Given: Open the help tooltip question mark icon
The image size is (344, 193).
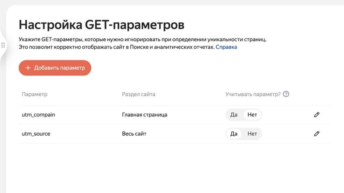Looking at the screenshot, I should [x=286, y=94].
